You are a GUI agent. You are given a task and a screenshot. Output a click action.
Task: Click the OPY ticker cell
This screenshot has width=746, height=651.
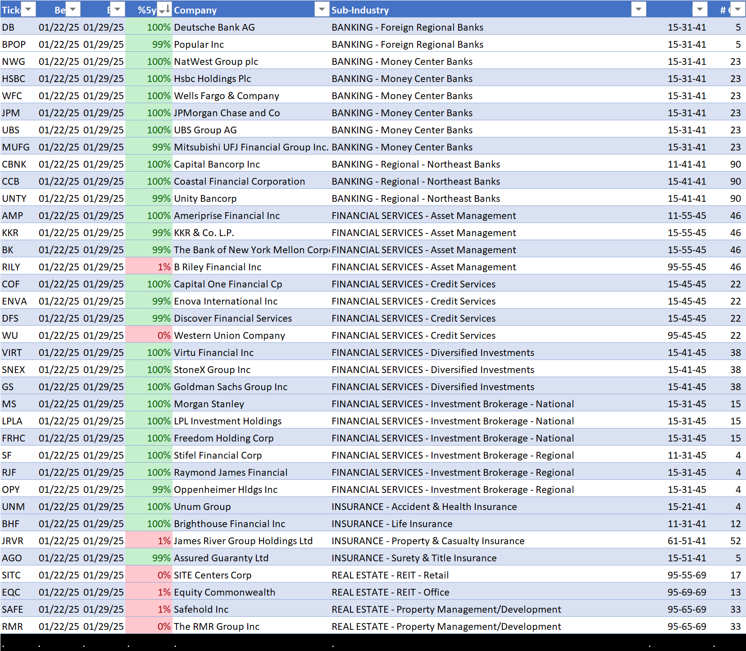(11, 490)
